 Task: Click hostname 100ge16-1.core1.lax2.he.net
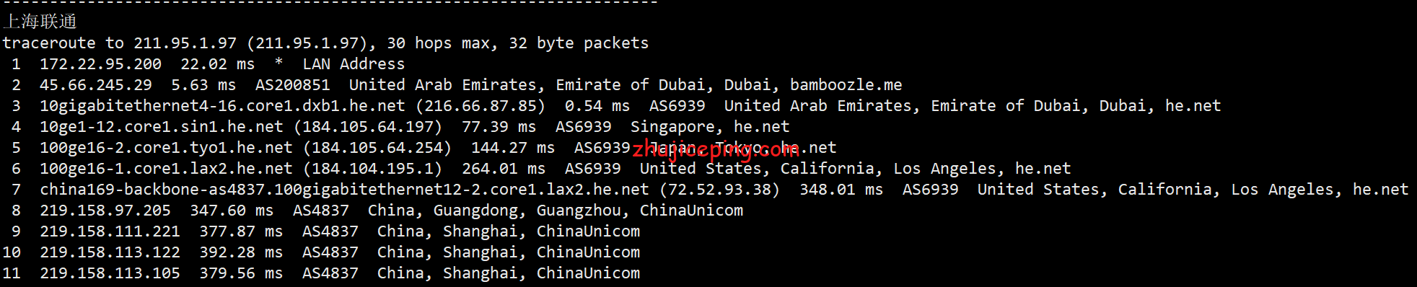166,169
